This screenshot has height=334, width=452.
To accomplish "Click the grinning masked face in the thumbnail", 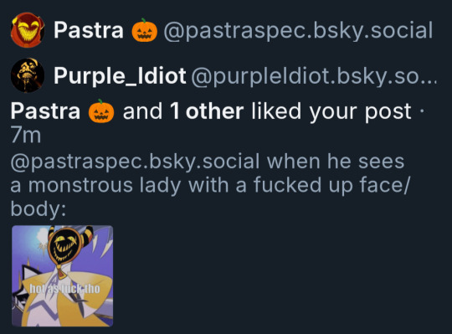I will [64, 244].
